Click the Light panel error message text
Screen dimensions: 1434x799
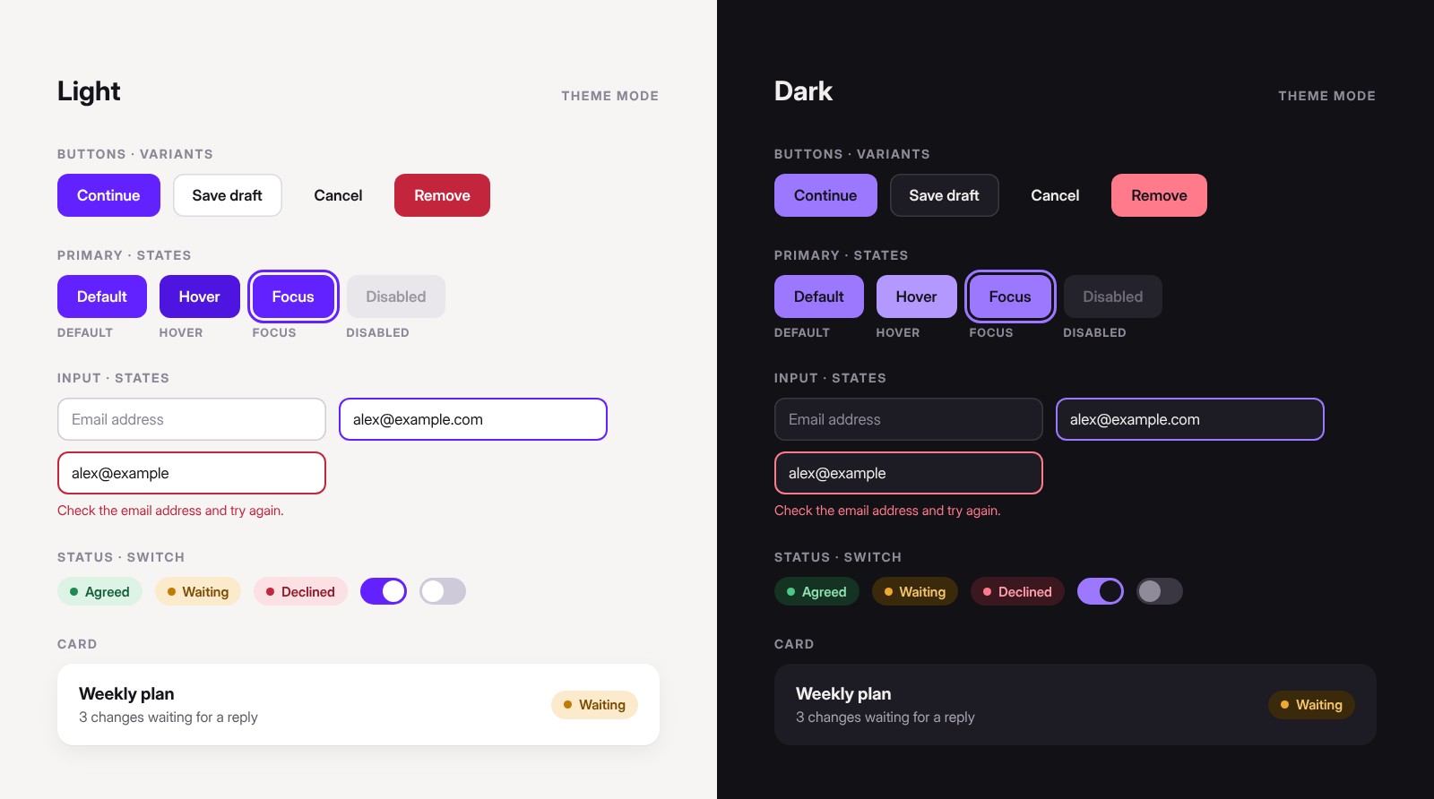tap(170, 511)
